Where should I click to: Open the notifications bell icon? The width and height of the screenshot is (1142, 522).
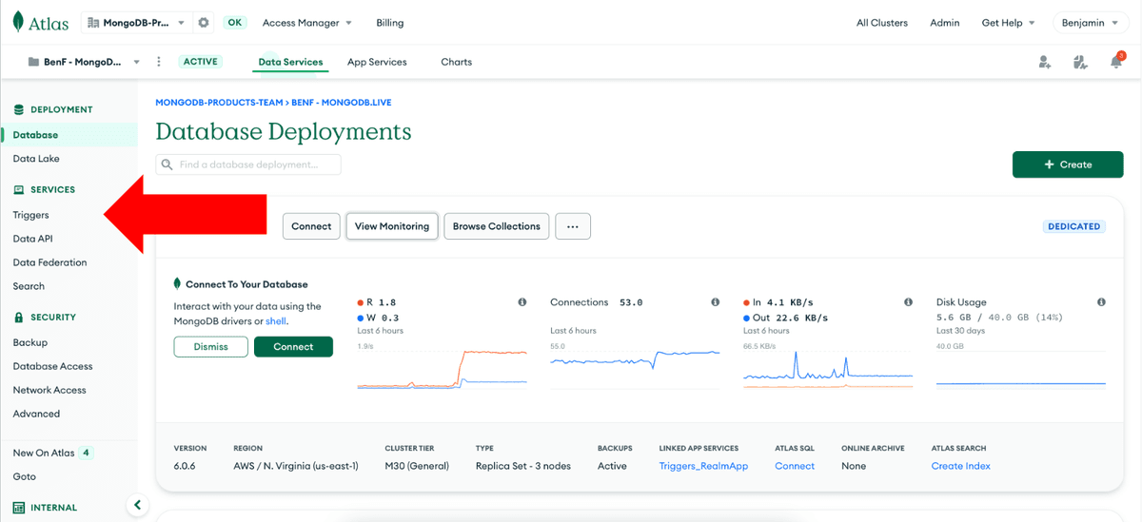1116,62
